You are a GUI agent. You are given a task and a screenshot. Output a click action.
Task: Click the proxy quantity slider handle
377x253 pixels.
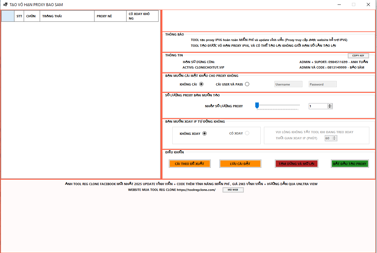point(257,105)
